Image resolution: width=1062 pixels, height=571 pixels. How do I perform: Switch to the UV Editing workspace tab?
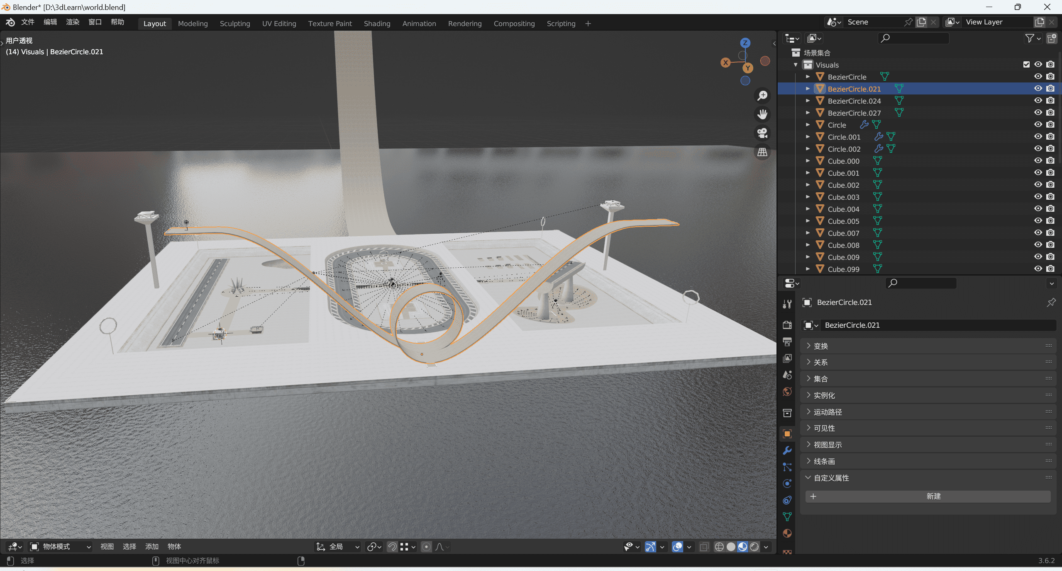point(279,24)
